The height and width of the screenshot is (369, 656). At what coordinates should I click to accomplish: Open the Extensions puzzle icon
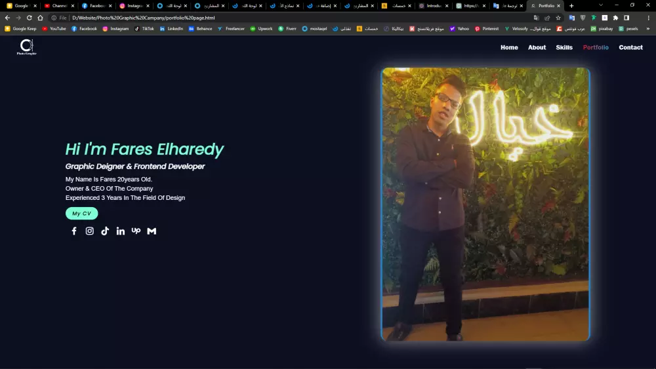click(x=615, y=18)
